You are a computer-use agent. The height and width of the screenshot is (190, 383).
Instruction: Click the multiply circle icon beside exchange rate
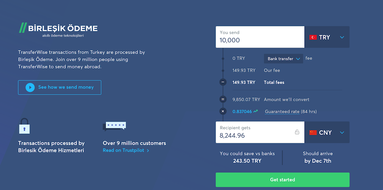coord(223,112)
